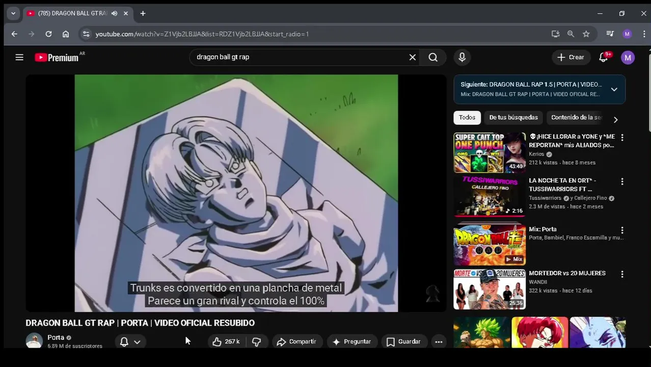
Task: Share the video with Compartir
Action: pos(296,342)
